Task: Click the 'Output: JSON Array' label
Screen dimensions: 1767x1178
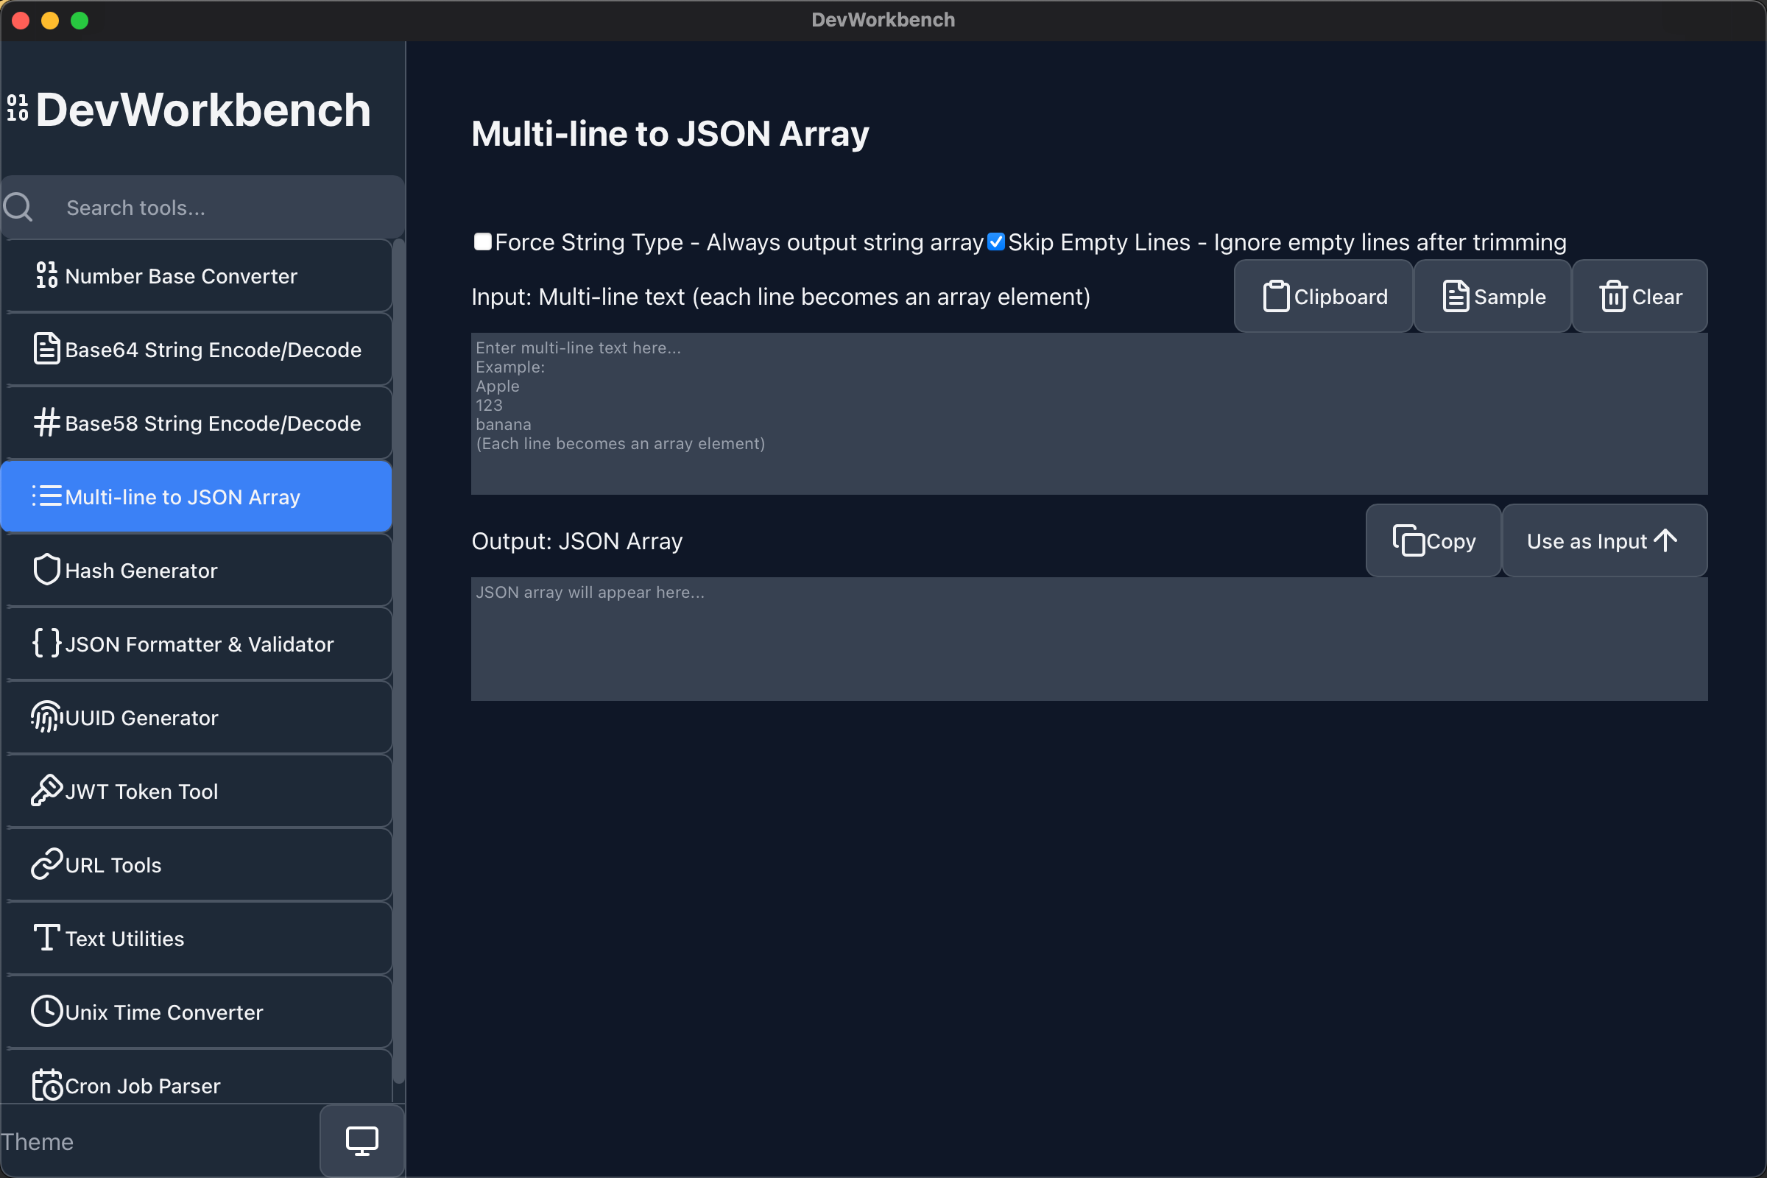Action: tap(577, 541)
